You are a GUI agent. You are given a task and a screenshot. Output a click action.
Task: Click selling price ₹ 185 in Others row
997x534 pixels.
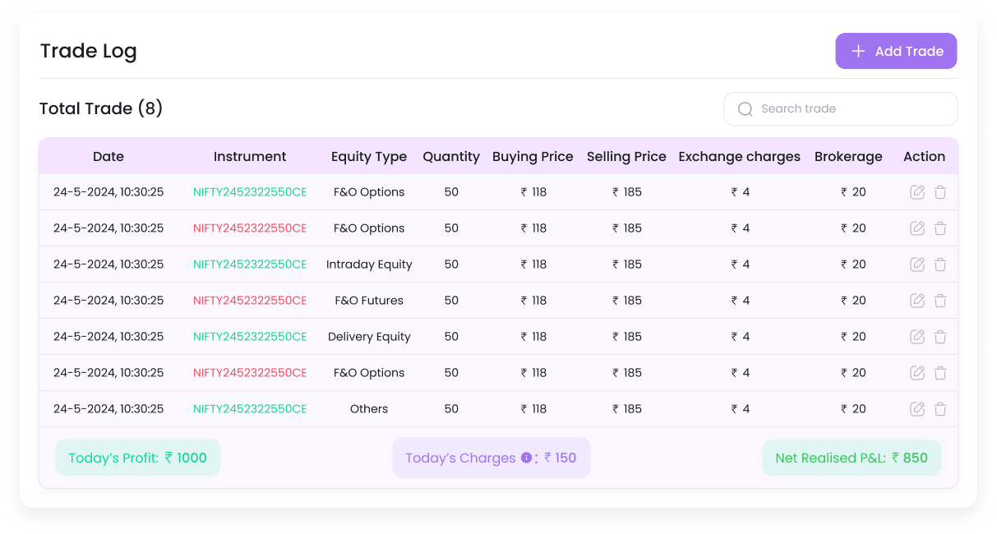(x=627, y=409)
